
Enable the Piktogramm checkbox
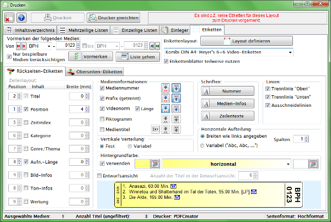coord(103,119)
